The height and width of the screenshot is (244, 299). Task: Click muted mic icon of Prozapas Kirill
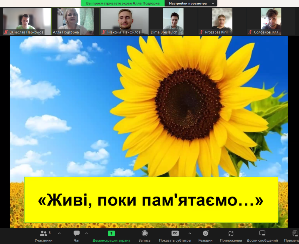(201, 32)
